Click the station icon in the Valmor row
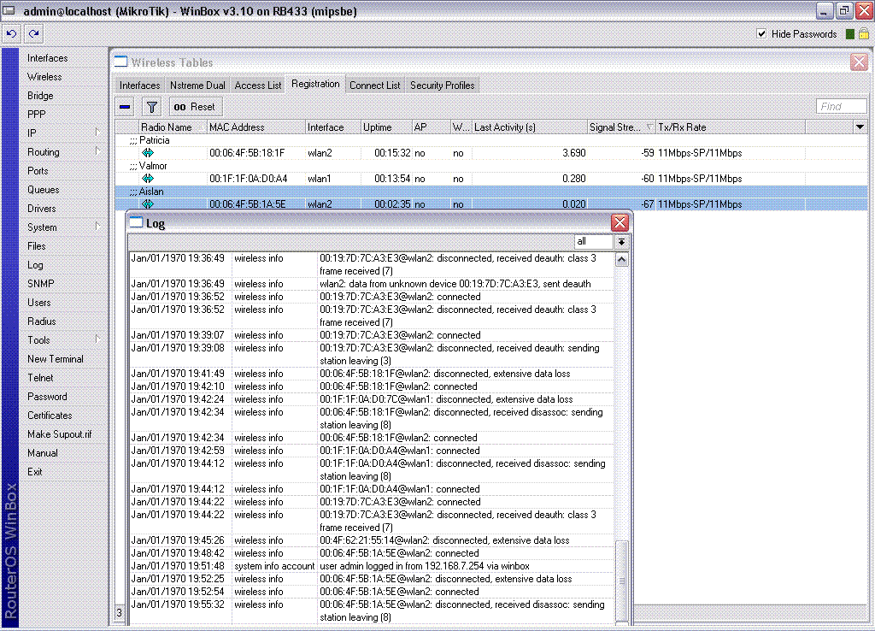This screenshot has height=631, width=875. tap(147, 178)
